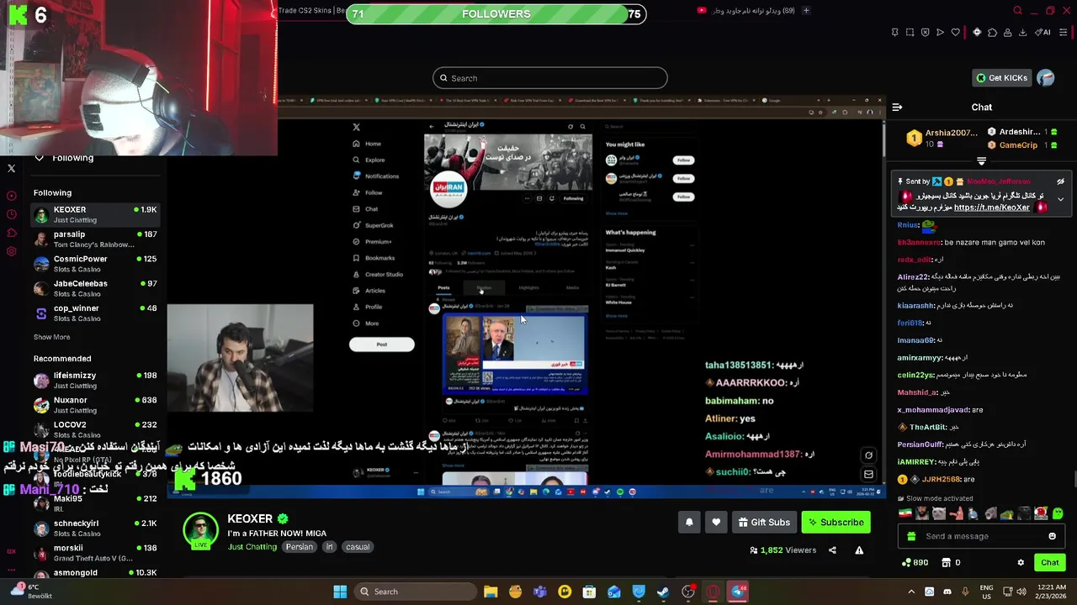Click the Gift Subs button
Image resolution: width=1077 pixels, height=605 pixels.
click(764, 523)
